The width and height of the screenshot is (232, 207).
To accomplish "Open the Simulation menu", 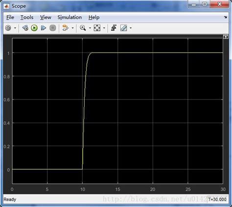I will [70, 17].
